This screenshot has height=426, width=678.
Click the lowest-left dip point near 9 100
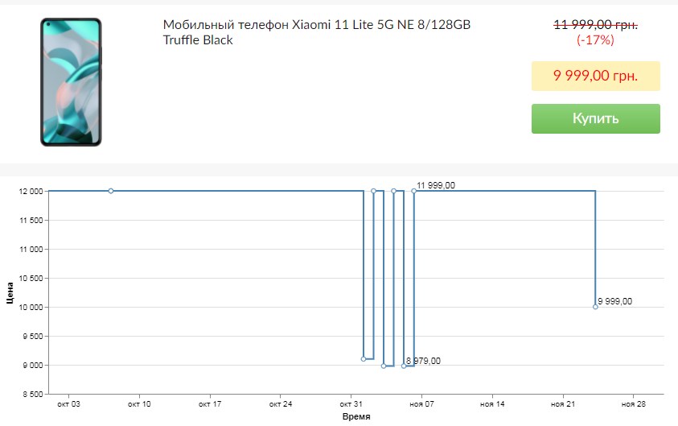pos(364,359)
